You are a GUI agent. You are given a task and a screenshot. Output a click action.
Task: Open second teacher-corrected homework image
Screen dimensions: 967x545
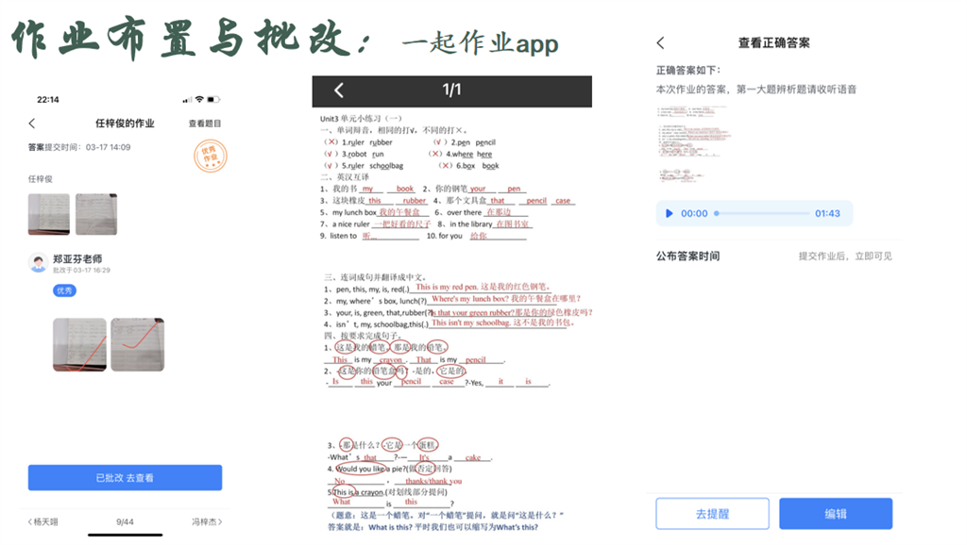click(x=138, y=345)
